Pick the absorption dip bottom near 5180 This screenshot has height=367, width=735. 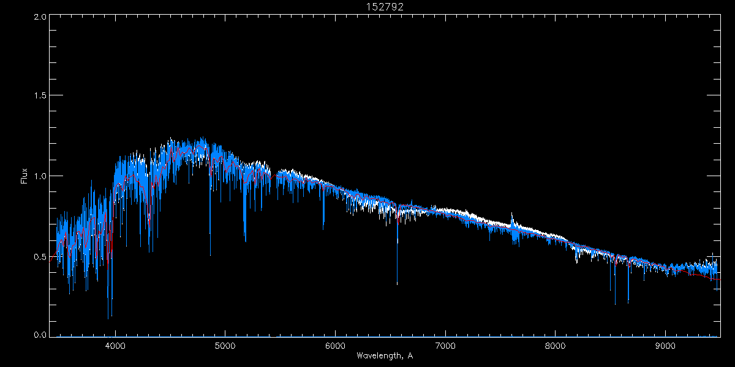(245, 239)
